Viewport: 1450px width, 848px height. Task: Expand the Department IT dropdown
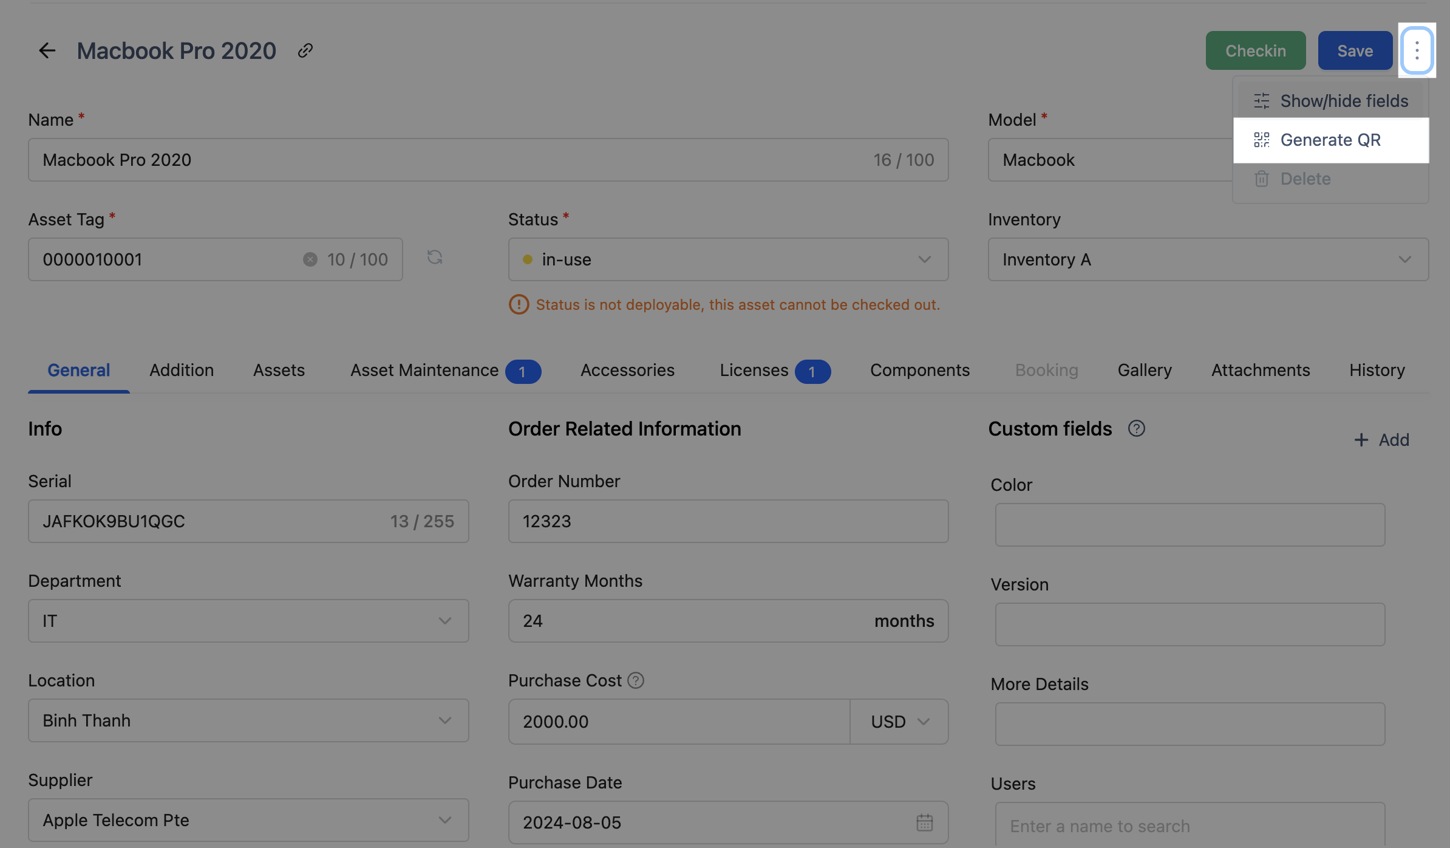click(x=248, y=621)
